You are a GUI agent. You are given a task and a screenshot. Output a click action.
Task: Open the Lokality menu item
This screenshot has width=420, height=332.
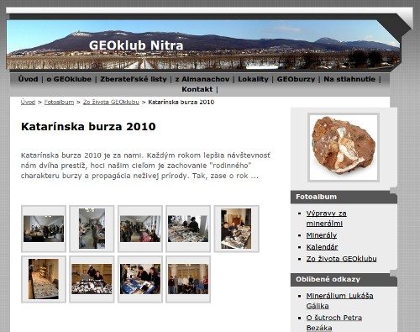click(253, 79)
